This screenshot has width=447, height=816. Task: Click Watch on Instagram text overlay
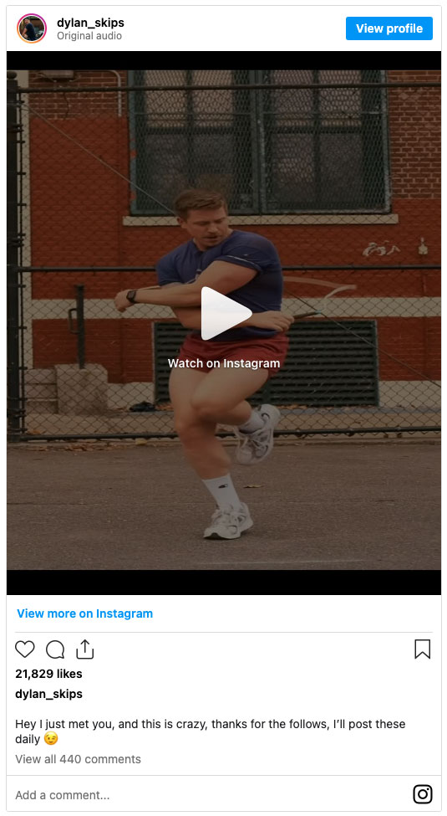click(224, 363)
